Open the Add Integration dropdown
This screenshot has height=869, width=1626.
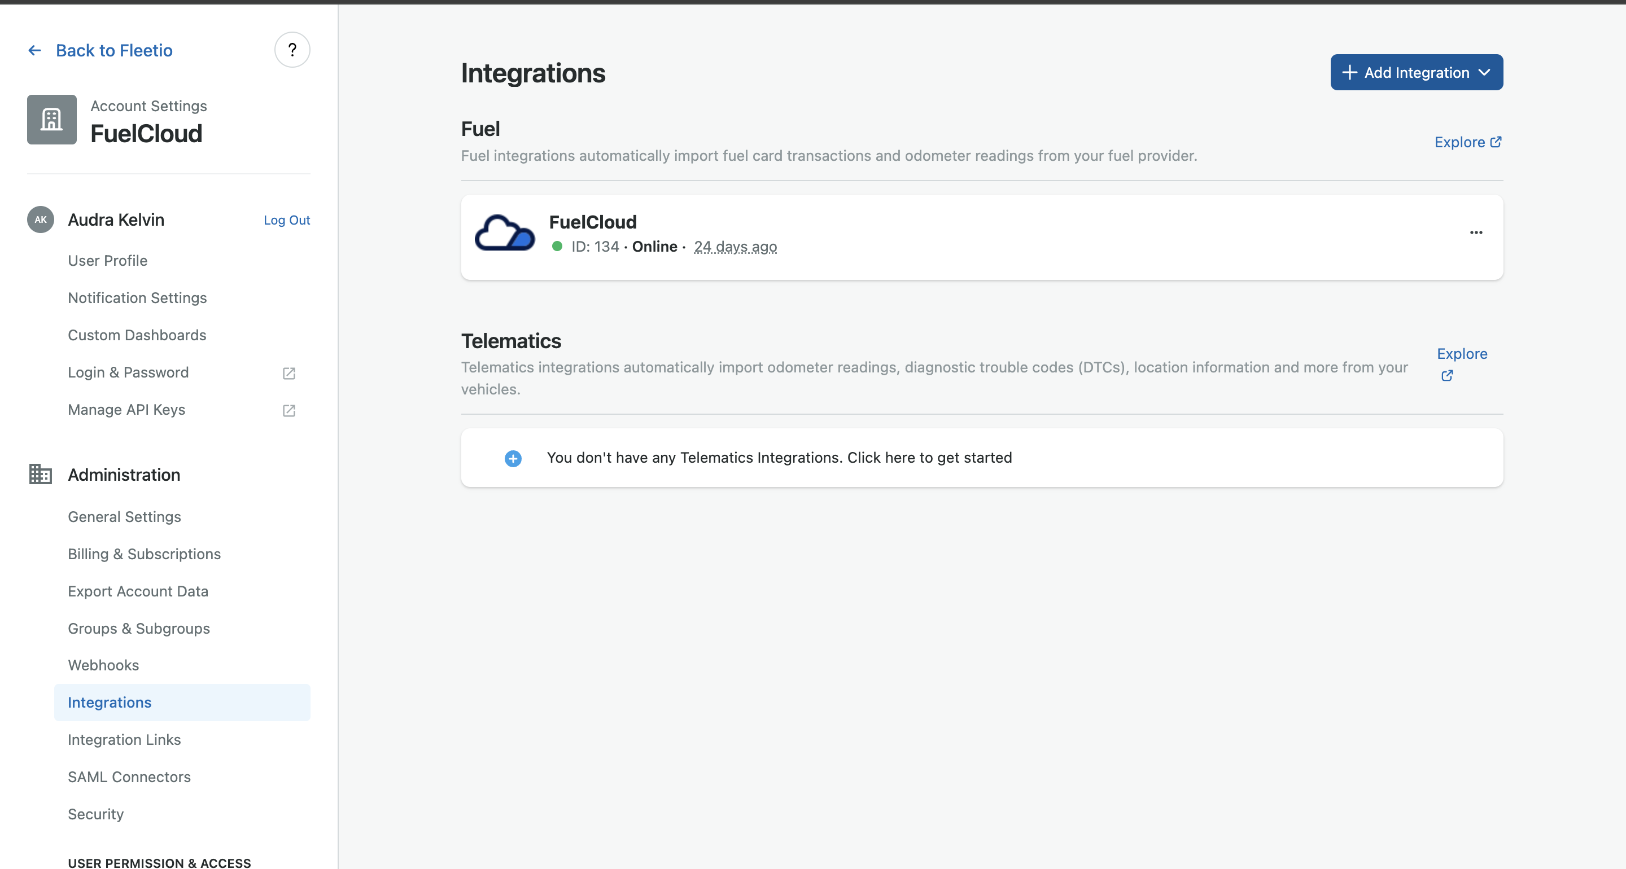click(1417, 73)
